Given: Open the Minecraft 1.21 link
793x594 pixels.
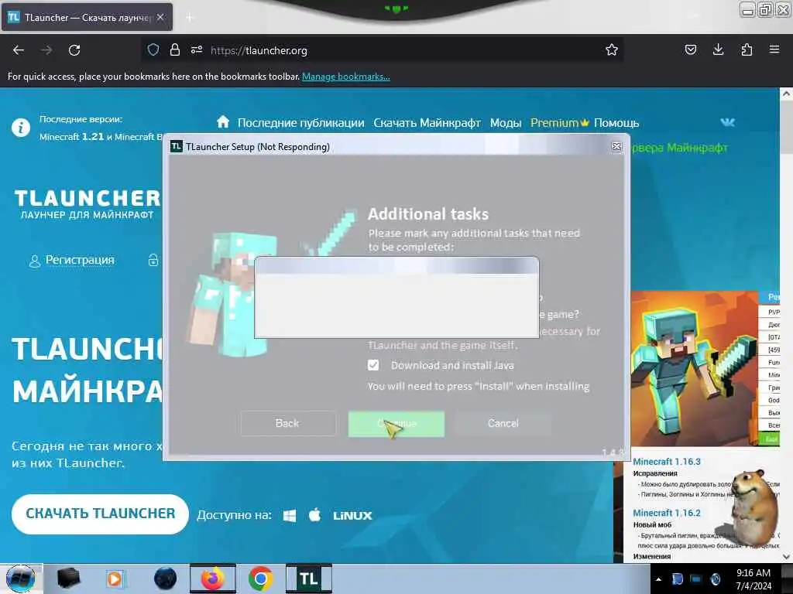Looking at the screenshot, I should (71, 137).
